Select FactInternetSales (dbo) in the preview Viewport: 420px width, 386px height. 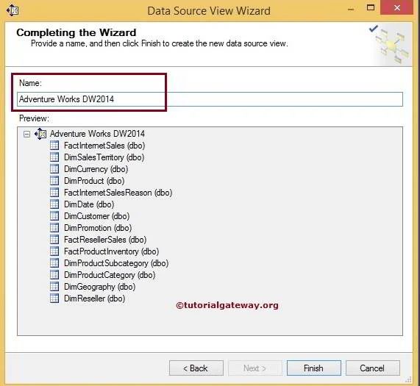click(x=104, y=146)
